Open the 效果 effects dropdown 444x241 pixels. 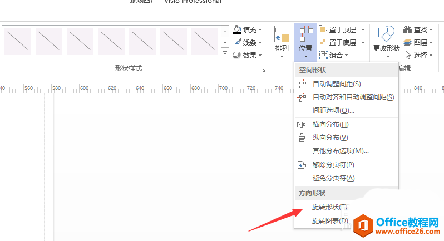pyautogui.click(x=247, y=55)
